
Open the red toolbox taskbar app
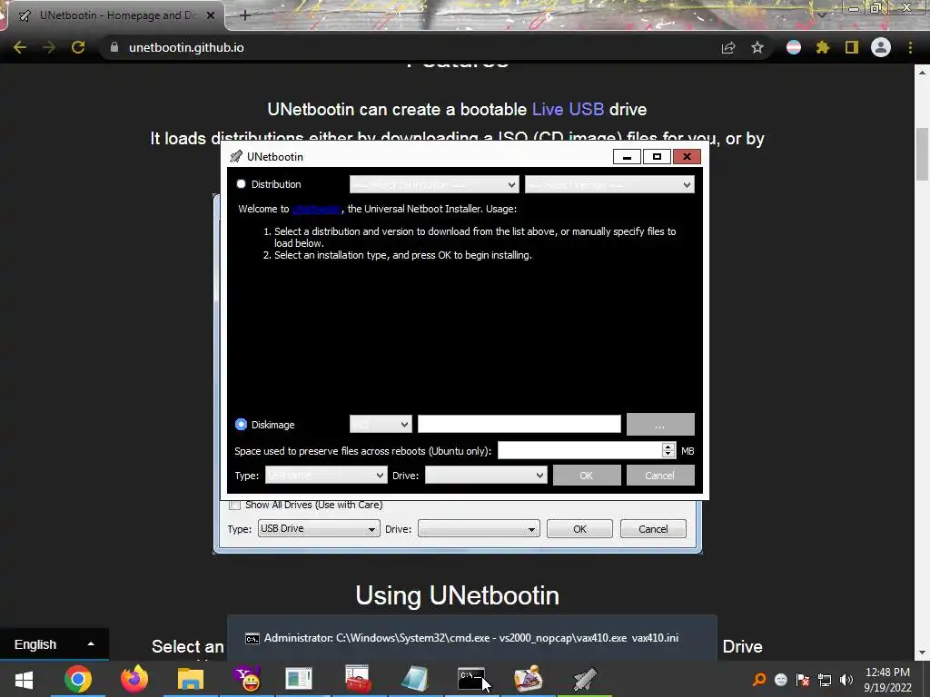tap(358, 679)
